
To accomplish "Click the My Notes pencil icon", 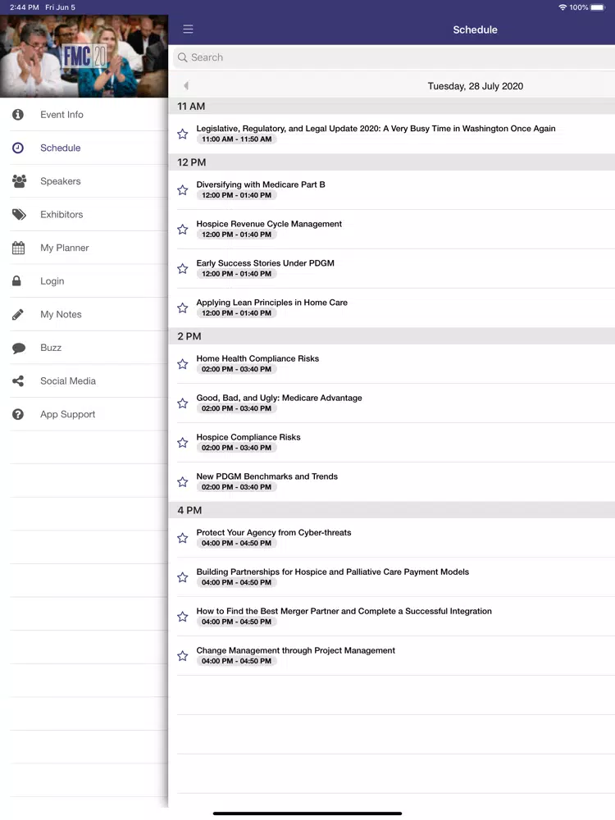I will coord(18,314).
